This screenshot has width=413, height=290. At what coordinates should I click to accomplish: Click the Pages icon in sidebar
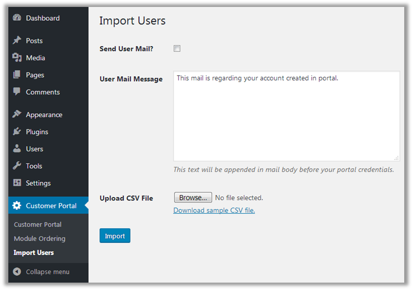click(x=17, y=75)
